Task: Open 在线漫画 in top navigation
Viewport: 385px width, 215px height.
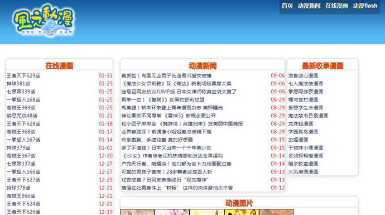Action: coord(336,6)
